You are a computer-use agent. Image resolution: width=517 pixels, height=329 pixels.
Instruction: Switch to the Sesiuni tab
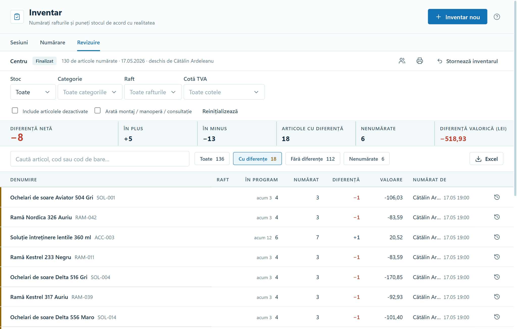tap(19, 42)
